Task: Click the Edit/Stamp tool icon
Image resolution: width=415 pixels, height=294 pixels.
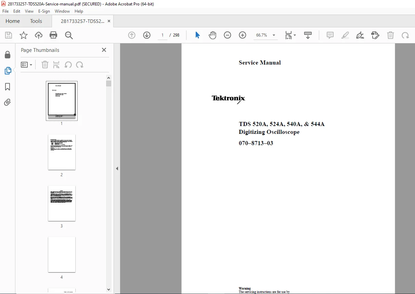Action: tap(375, 35)
